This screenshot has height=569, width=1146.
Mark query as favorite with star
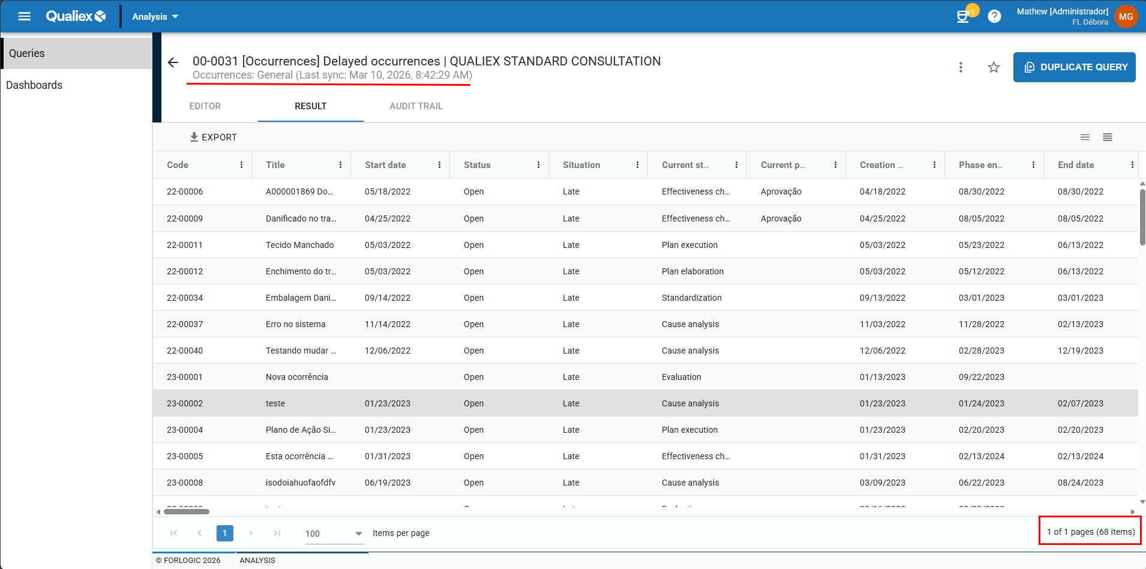[994, 67]
